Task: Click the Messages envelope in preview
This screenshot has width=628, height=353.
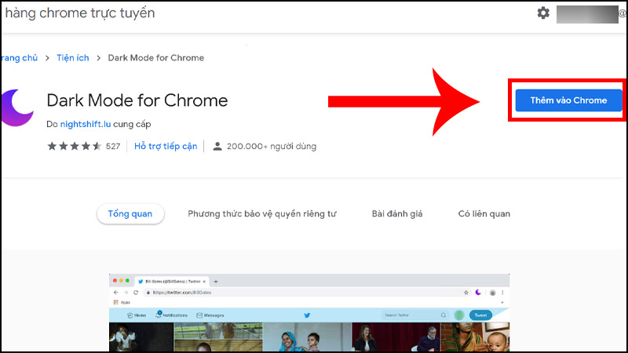Action: coord(200,315)
